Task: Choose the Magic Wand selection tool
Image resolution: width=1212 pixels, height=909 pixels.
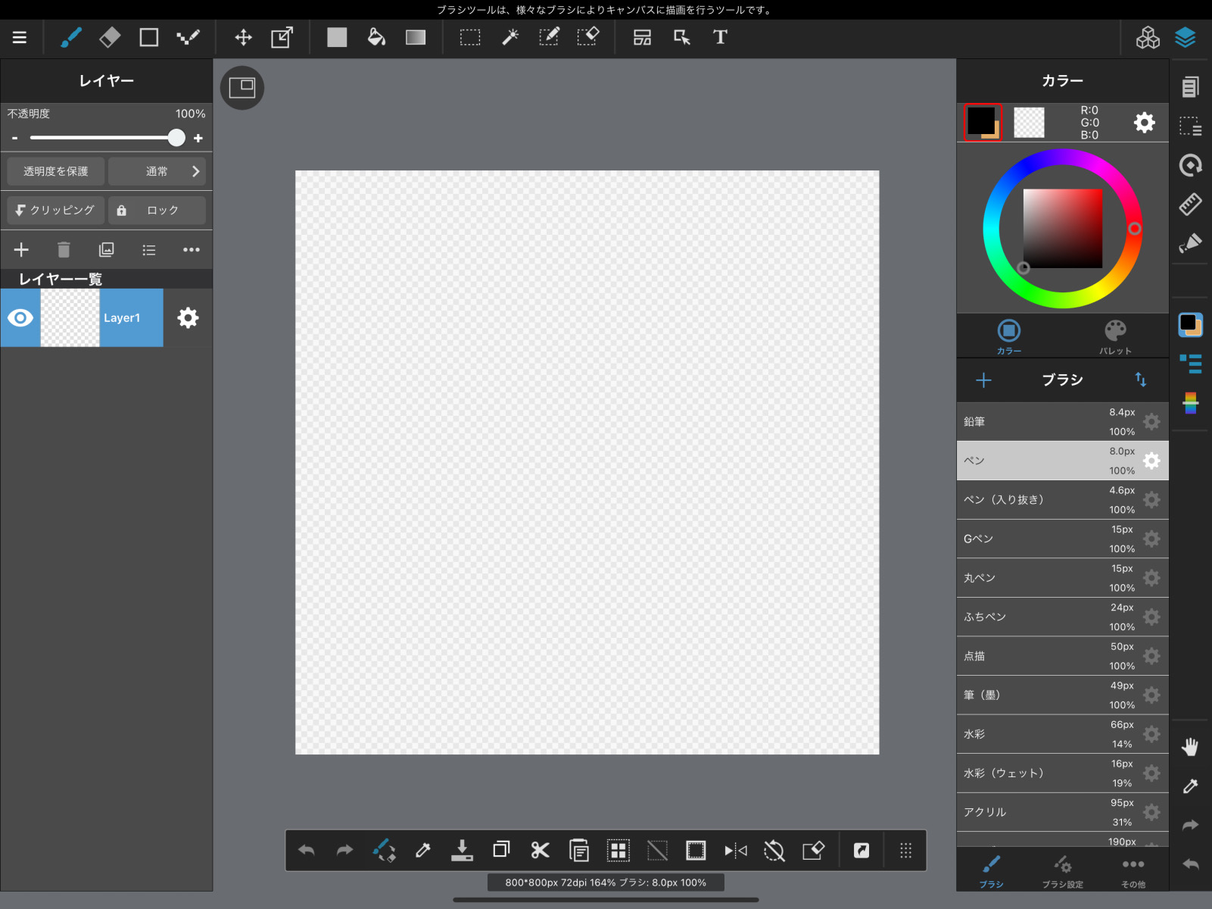Action: click(x=510, y=37)
